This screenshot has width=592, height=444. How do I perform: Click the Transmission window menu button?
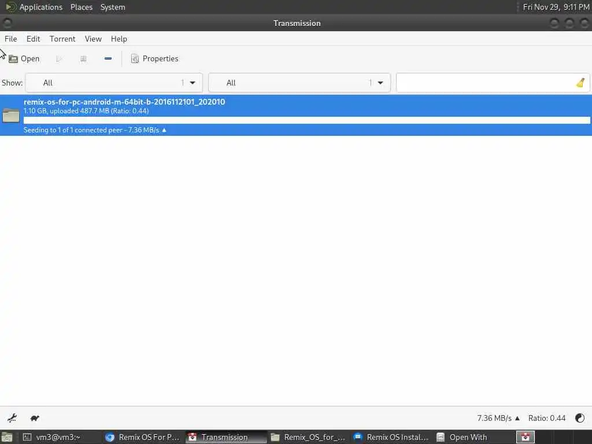coord(7,23)
